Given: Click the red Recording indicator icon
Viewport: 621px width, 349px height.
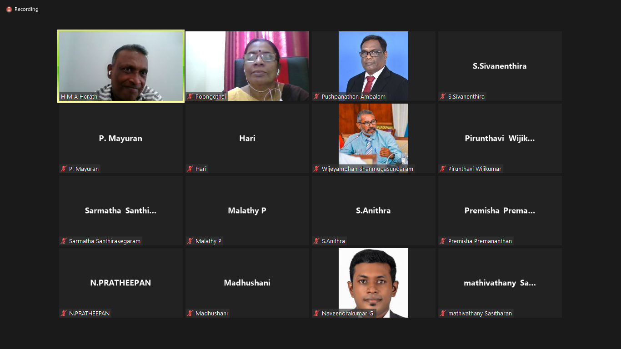Looking at the screenshot, I should point(9,9).
